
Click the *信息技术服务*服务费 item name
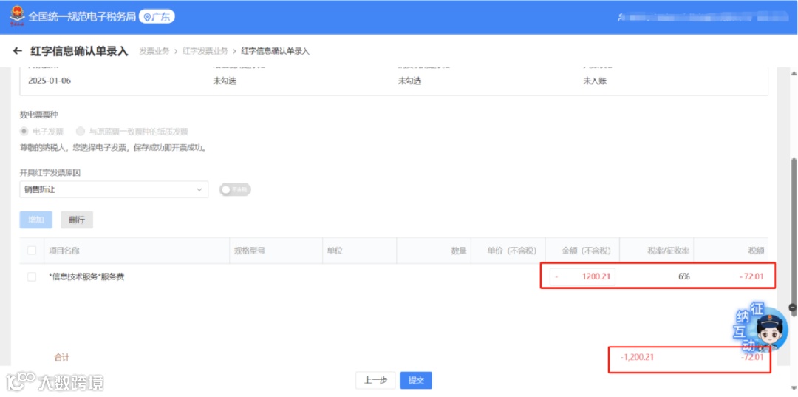pos(86,277)
